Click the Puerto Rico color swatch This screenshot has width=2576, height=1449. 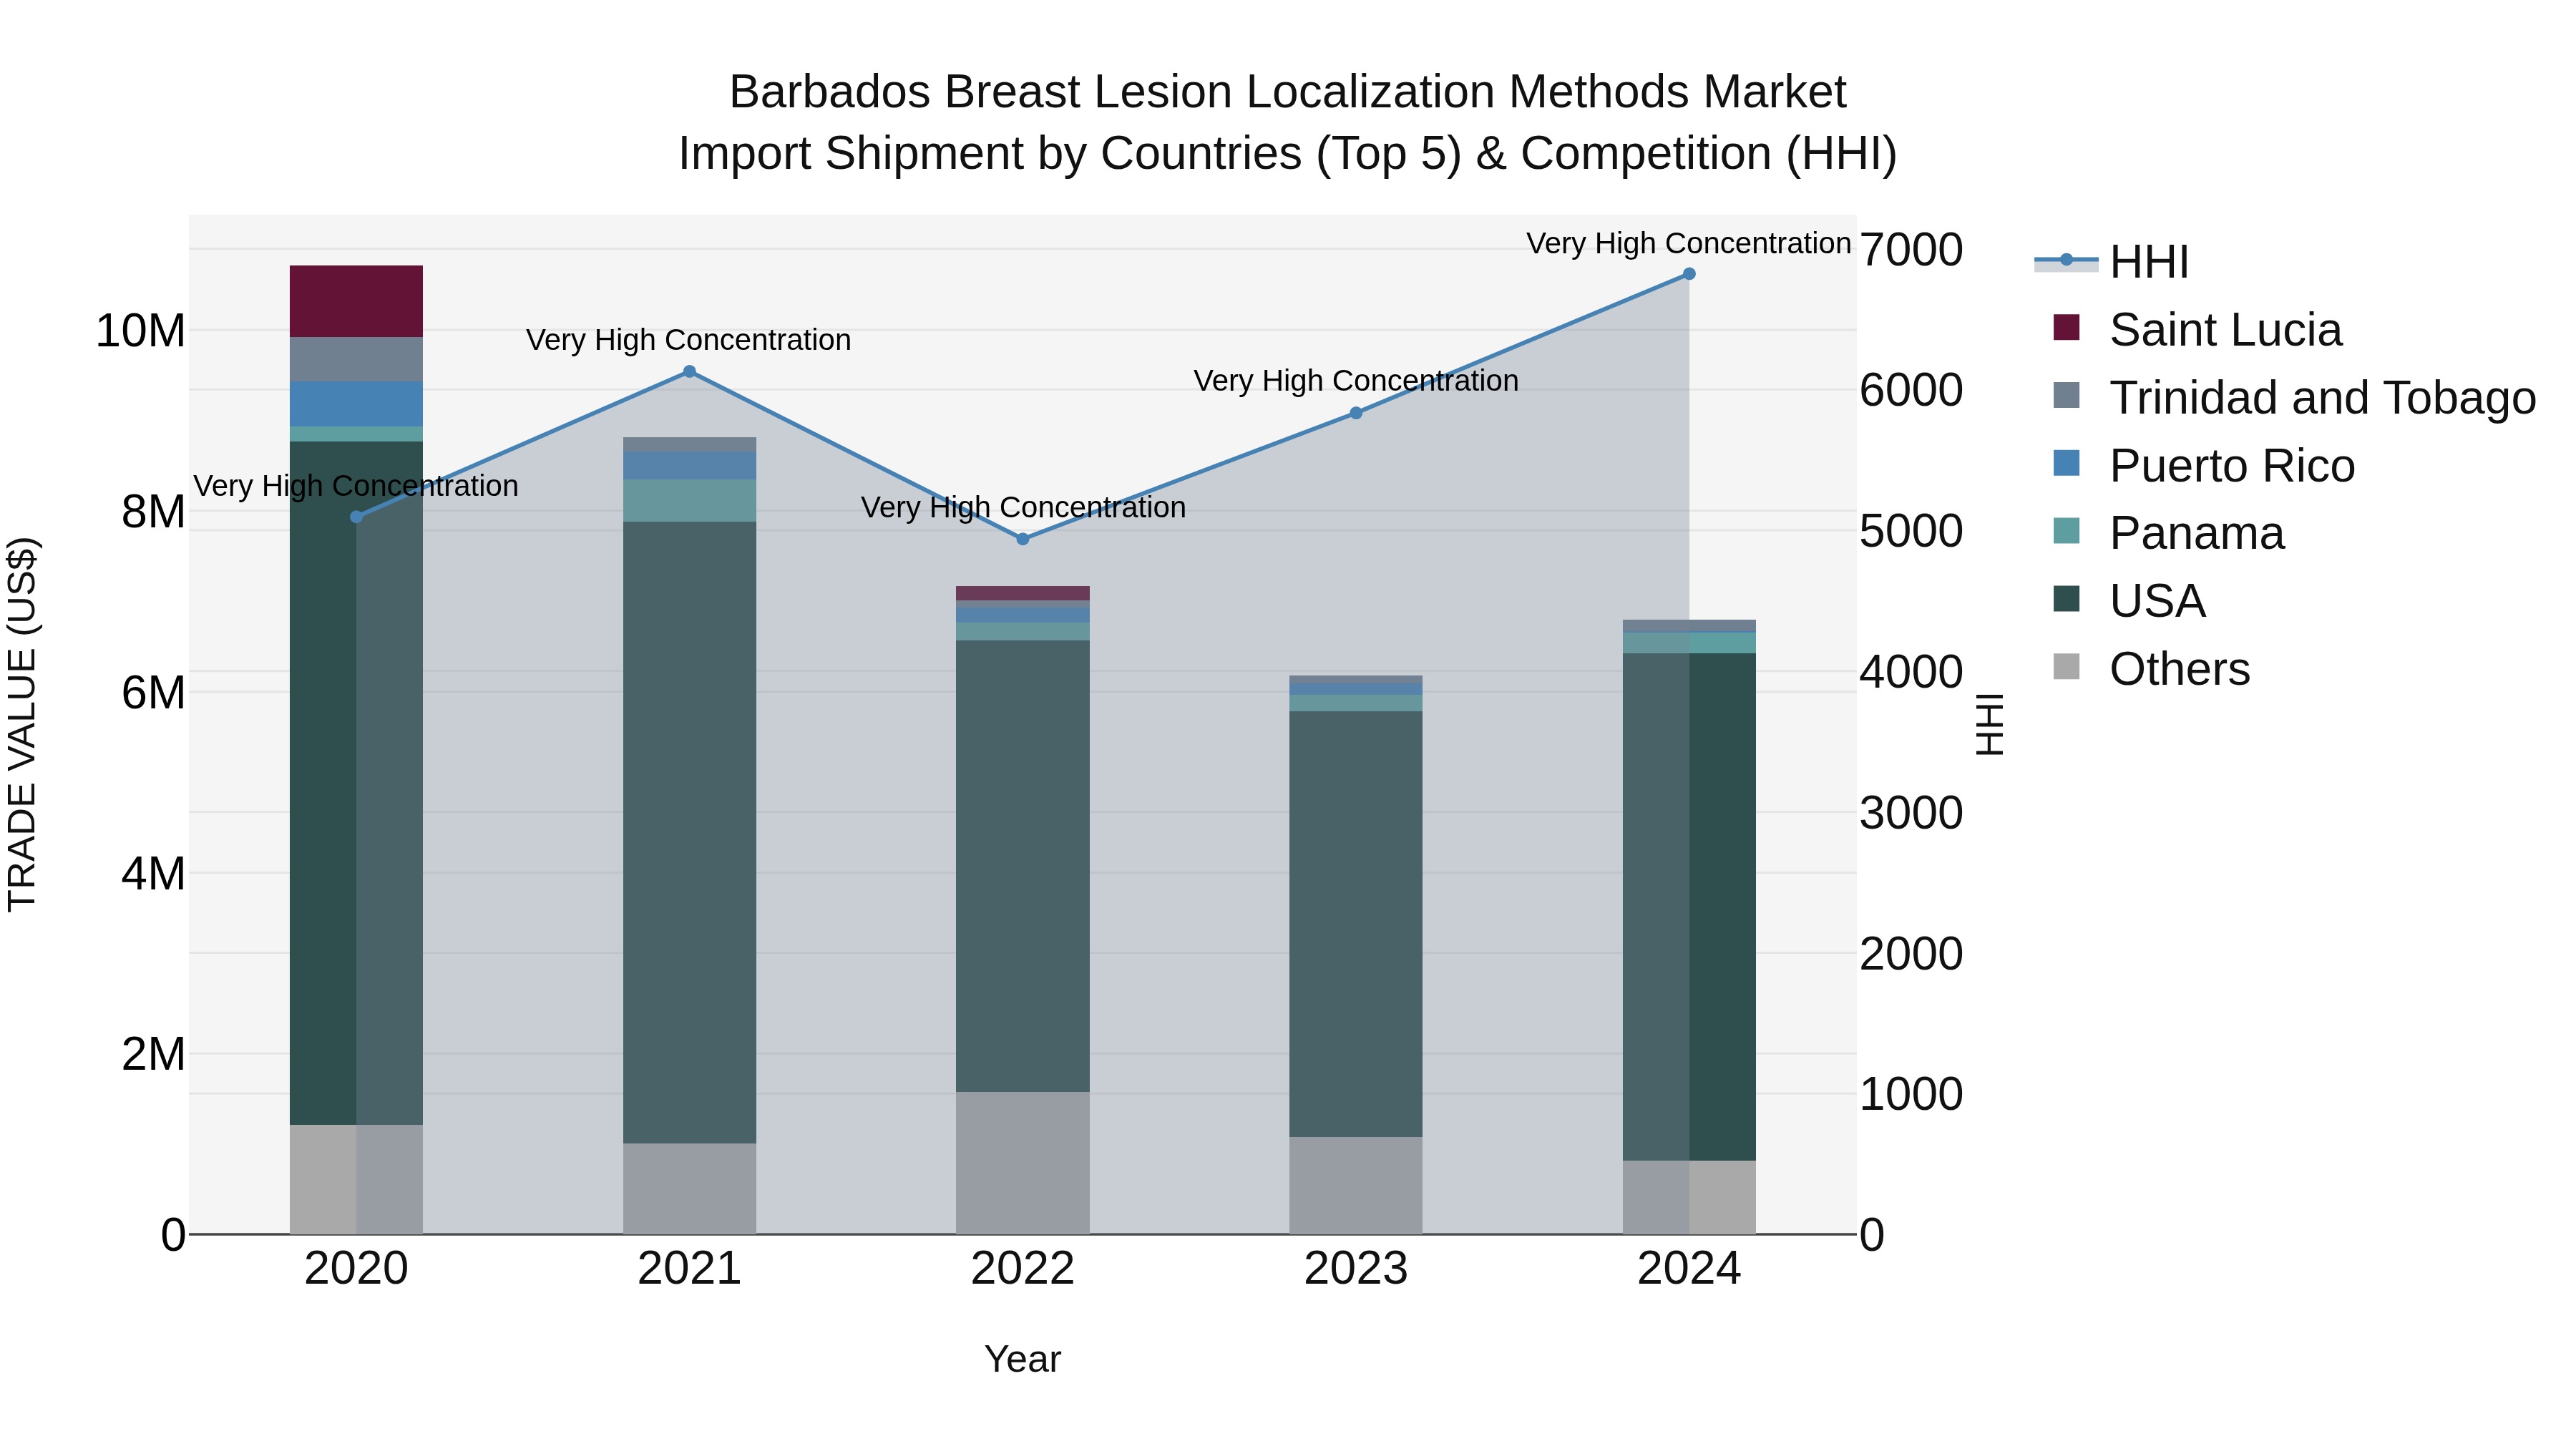click(2066, 463)
